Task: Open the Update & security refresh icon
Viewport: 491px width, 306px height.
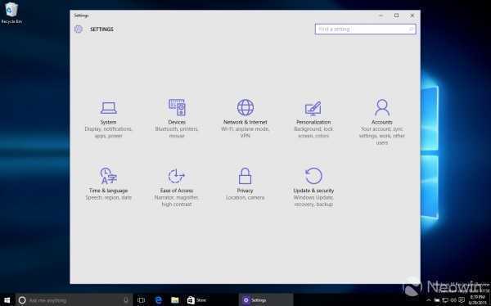Action: click(313, 176)
